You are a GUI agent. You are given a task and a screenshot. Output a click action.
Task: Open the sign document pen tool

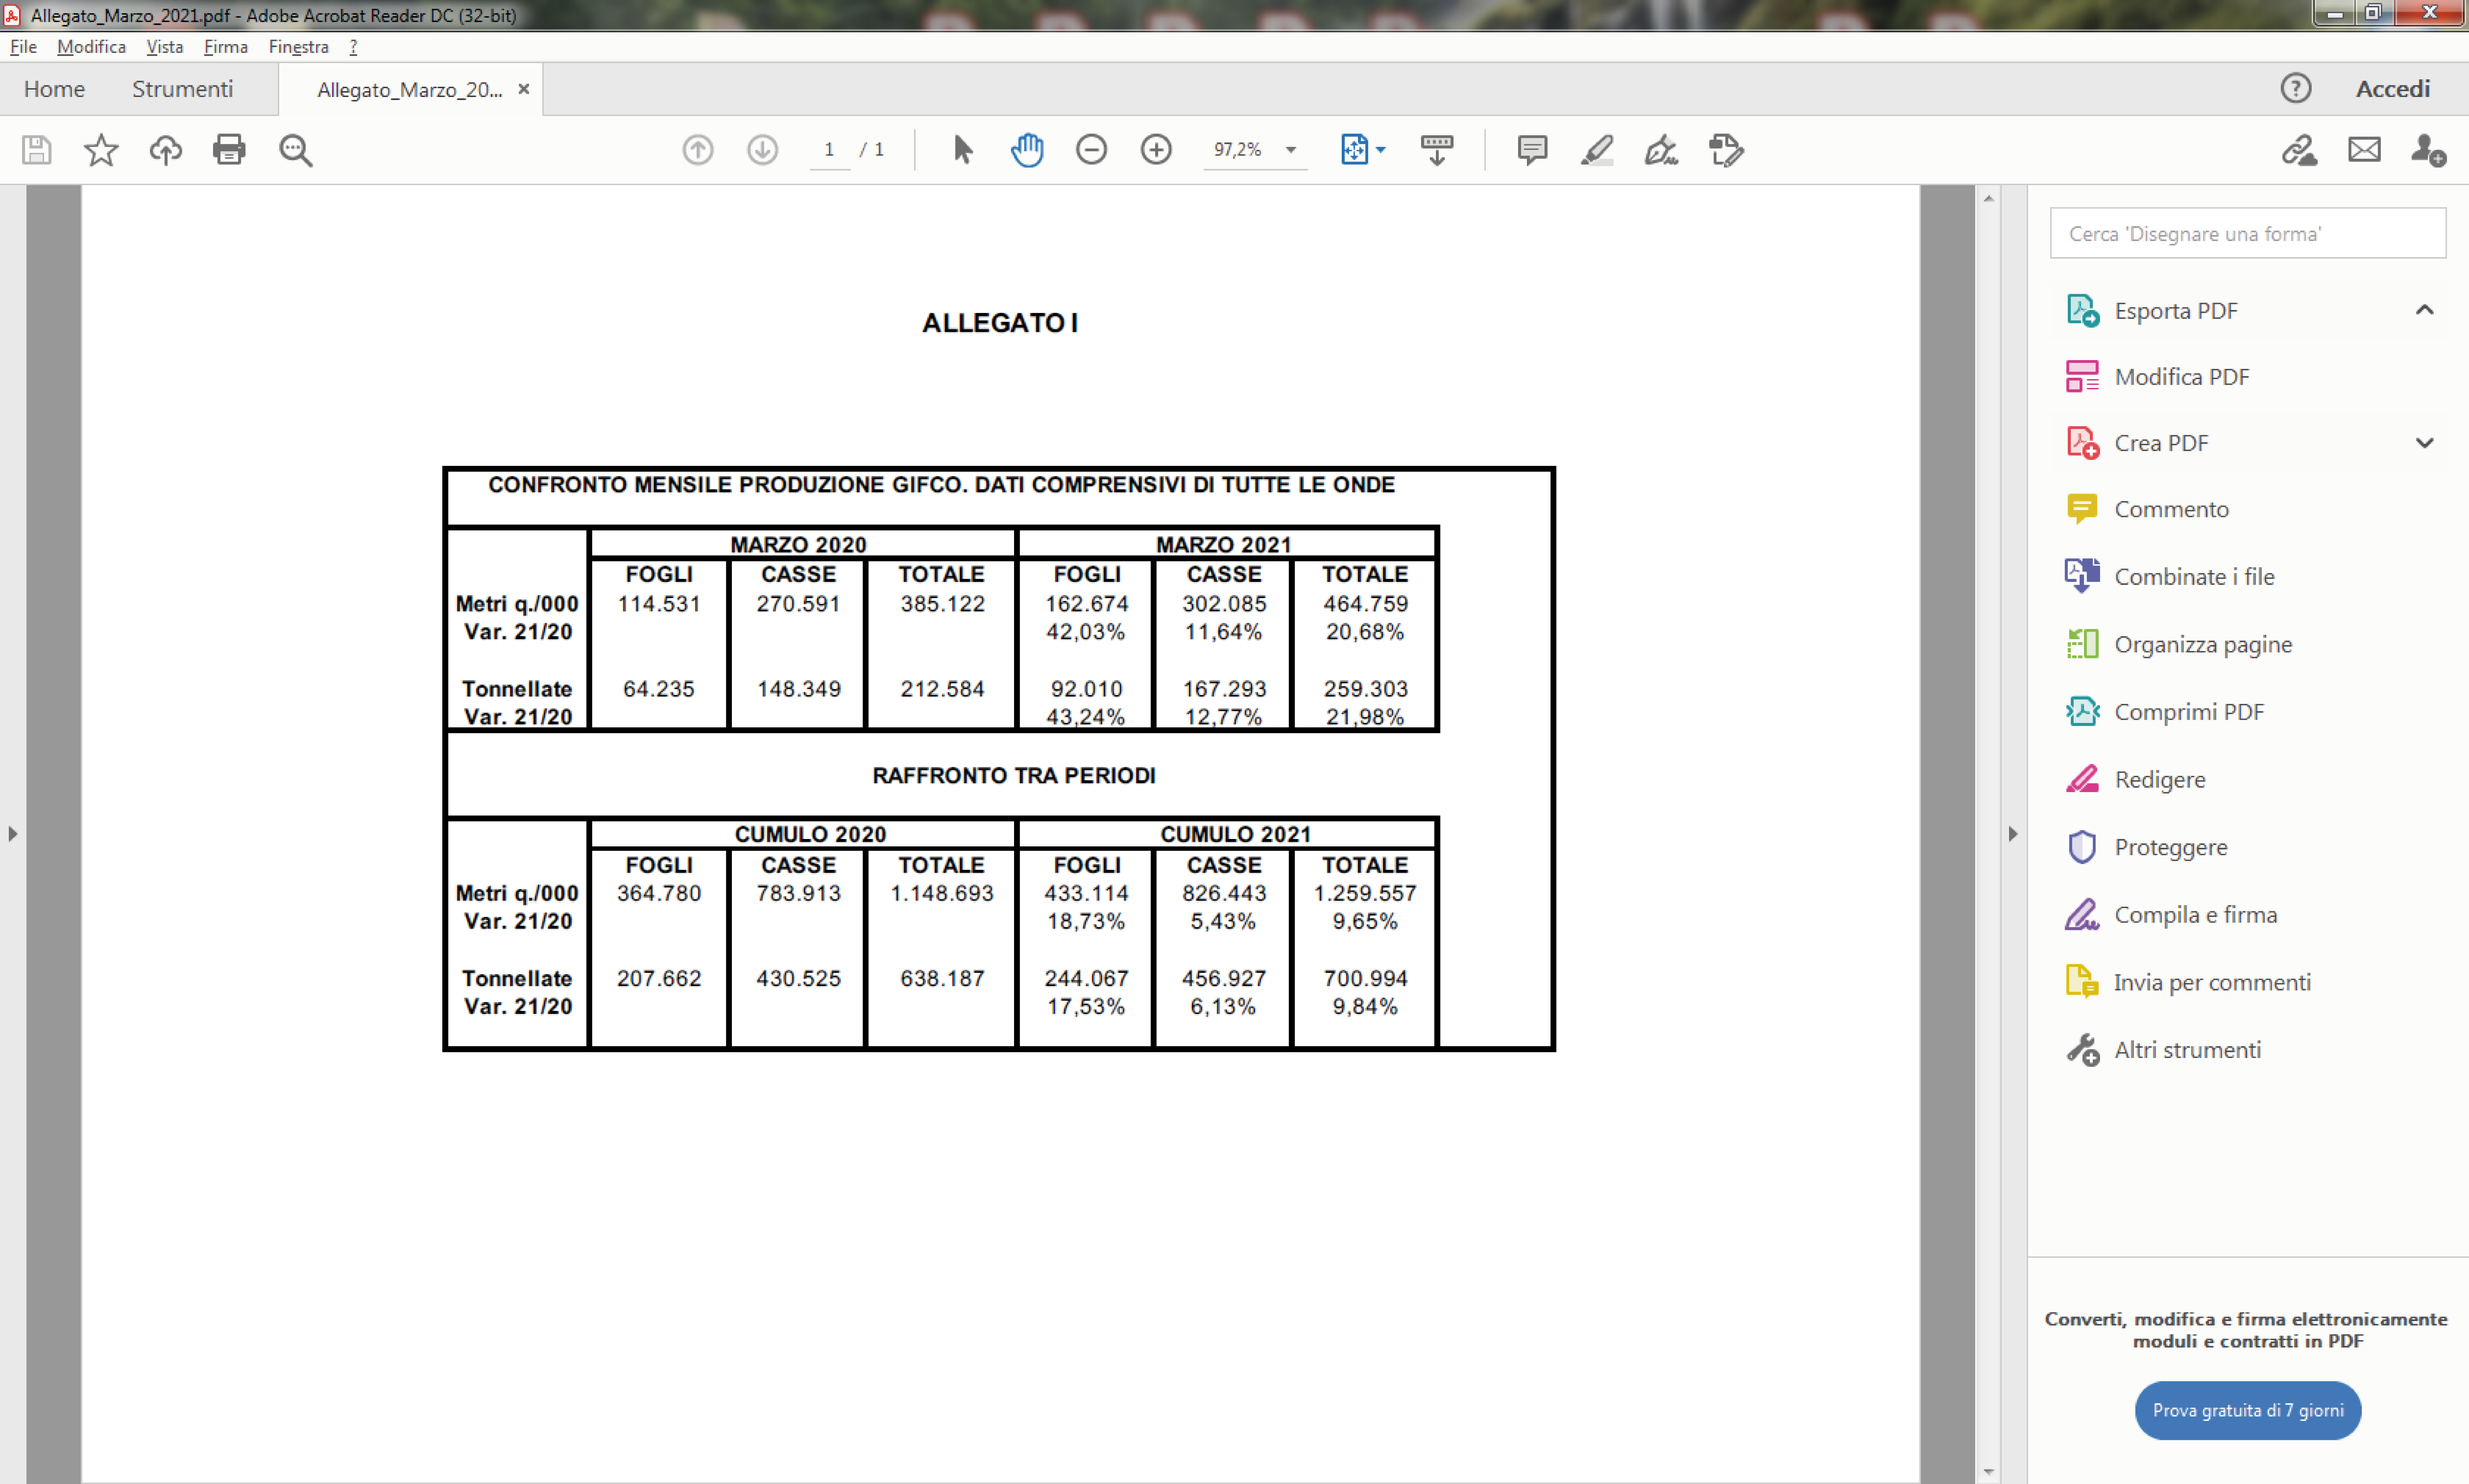click(1661, 150)
